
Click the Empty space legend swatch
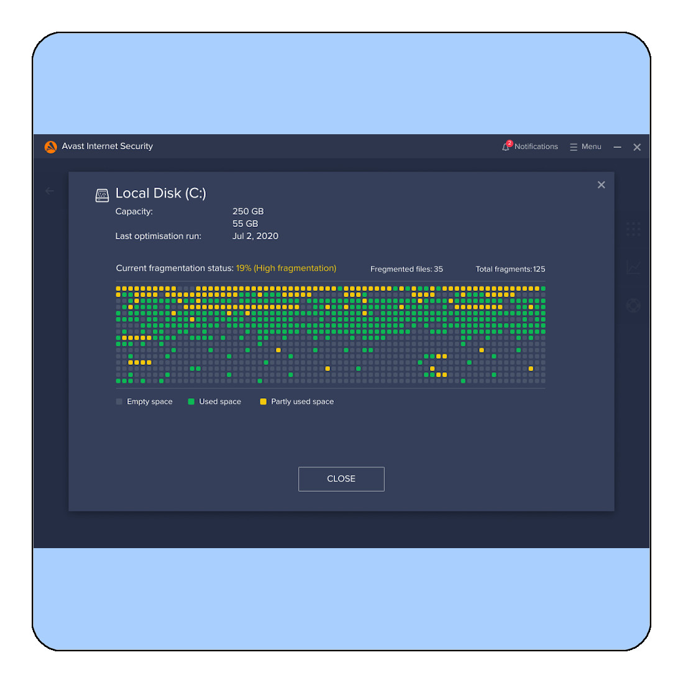(x=119, y=401)
